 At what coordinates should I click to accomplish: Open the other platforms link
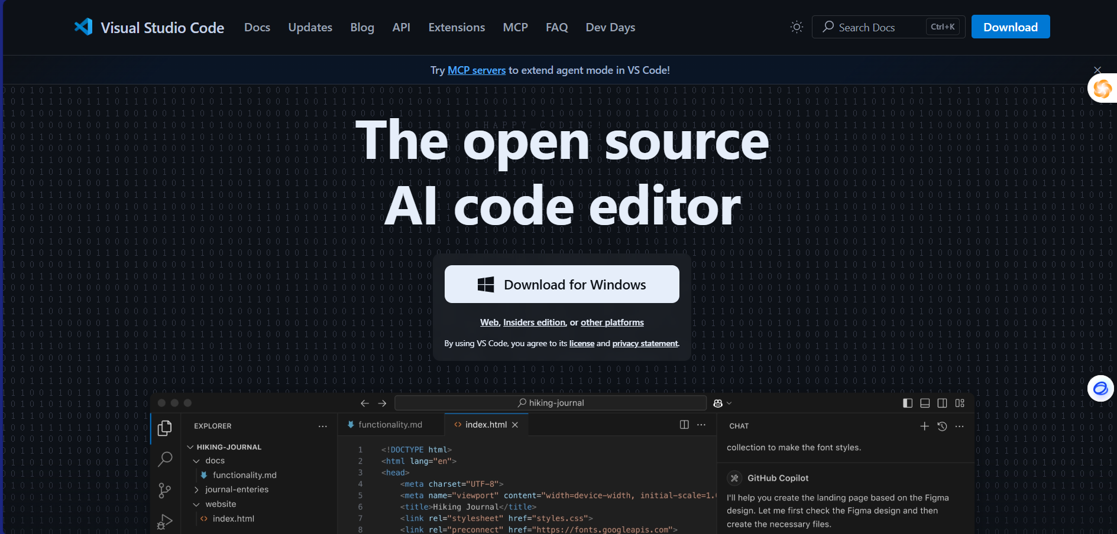click(612, 323)
